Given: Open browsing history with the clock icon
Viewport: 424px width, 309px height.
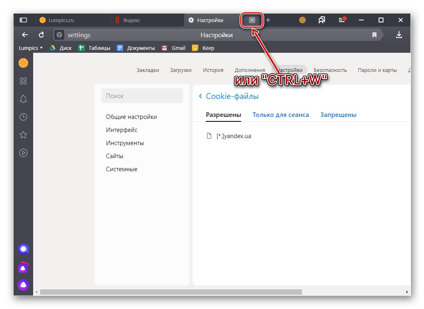Looking at the screenshot, I should coord(23,117).
